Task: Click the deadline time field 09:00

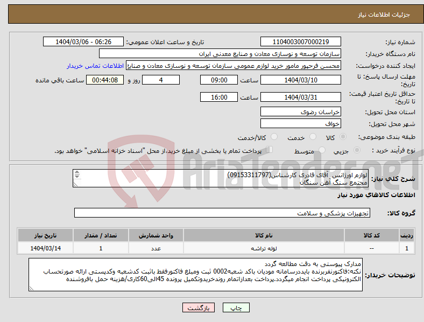Action: click(219, 80)
